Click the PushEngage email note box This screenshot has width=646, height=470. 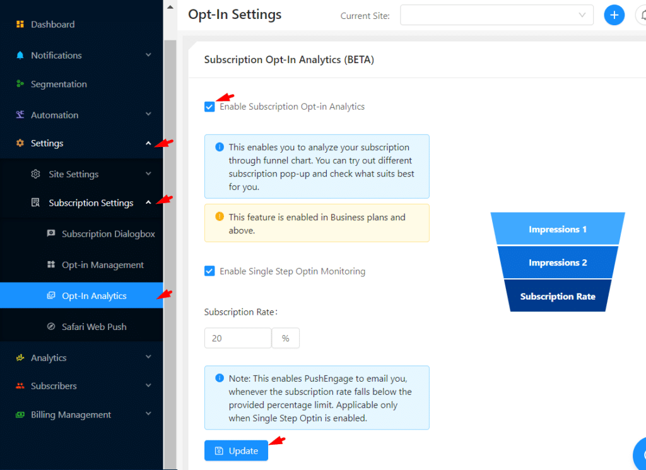[x=317, y=397]
